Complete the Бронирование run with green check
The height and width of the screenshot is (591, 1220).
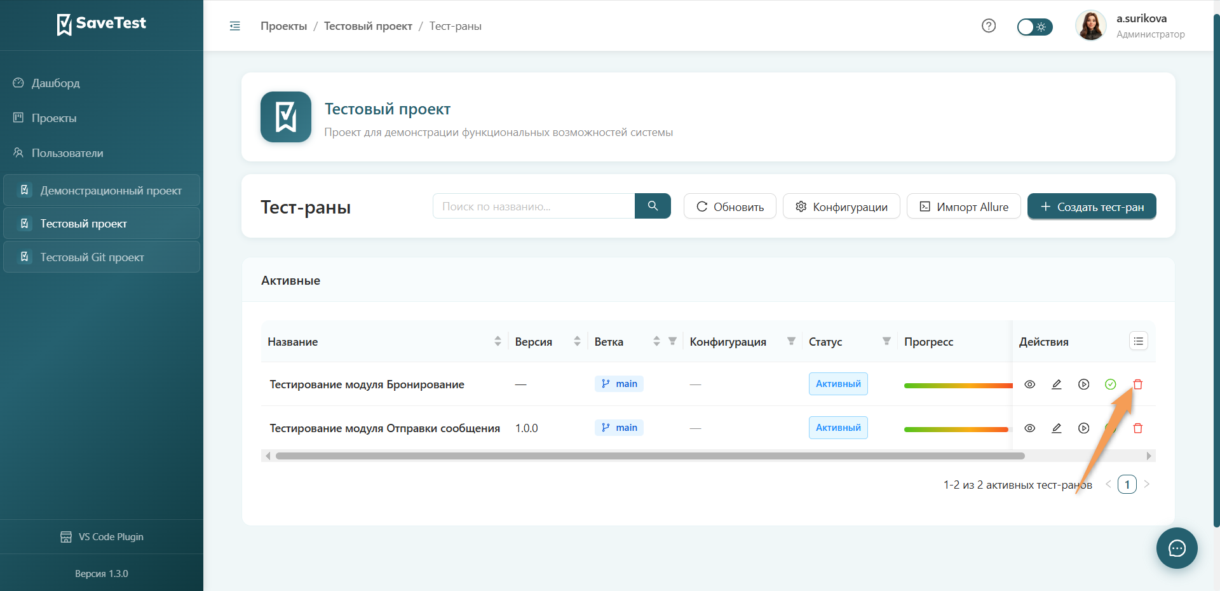1111,384
